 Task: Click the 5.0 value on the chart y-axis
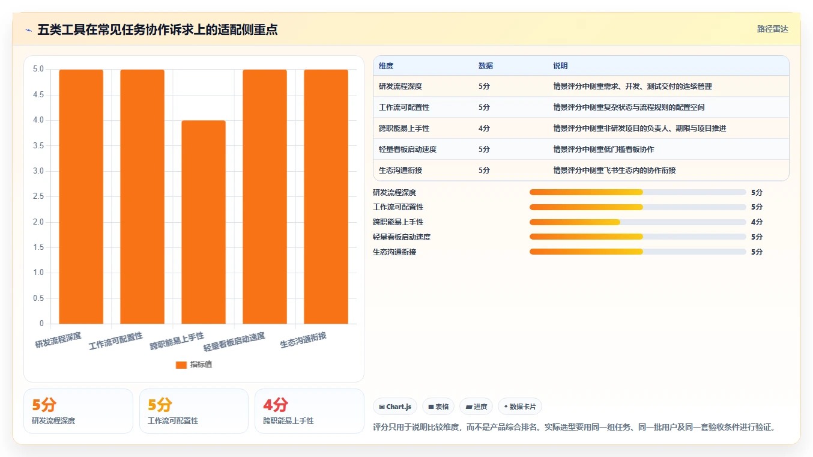38,69
